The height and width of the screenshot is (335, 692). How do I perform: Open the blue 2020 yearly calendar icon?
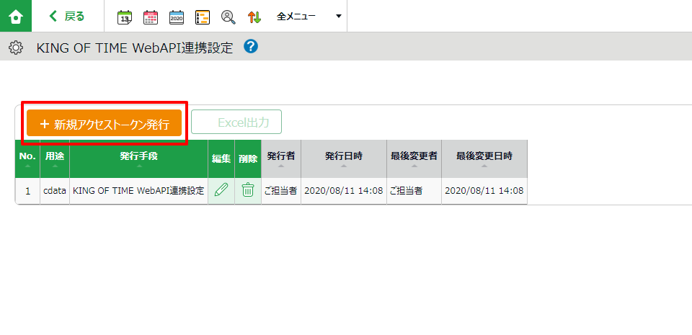(x=177, y=17)
